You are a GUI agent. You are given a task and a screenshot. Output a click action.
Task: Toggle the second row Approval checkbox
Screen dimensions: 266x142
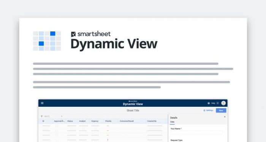pyautogui.click(x=57, y=131)
